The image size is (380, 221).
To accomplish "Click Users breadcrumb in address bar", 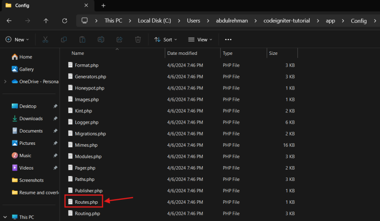I will coord(193,21).
